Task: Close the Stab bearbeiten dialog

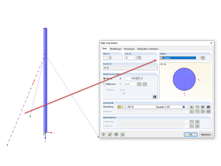Action: pyautogui.click(x=211, y=43)
